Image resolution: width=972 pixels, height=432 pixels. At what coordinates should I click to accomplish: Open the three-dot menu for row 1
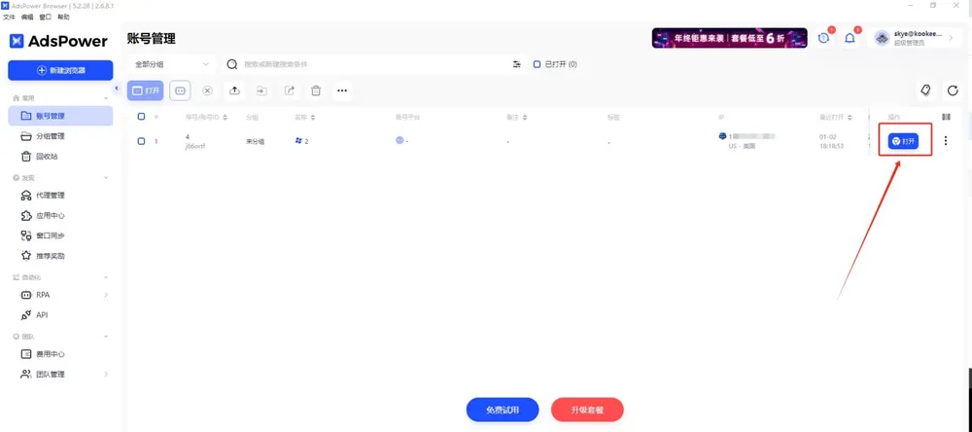point(946,141)
